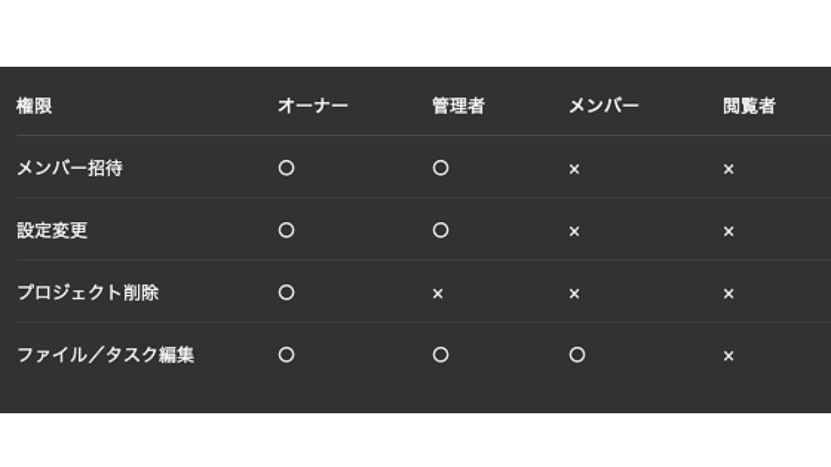Click the プロジェクト削除 row label
The image size is (831, 467).
point(88,293)
